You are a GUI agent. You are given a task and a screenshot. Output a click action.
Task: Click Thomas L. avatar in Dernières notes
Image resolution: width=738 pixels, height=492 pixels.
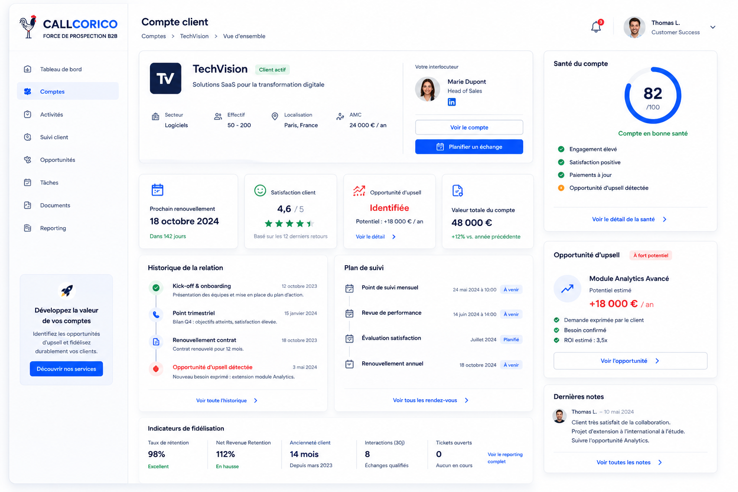[x=559, y=416]
